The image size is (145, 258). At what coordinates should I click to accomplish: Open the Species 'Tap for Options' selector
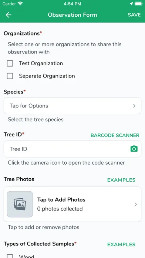click(x=72, y=106)
